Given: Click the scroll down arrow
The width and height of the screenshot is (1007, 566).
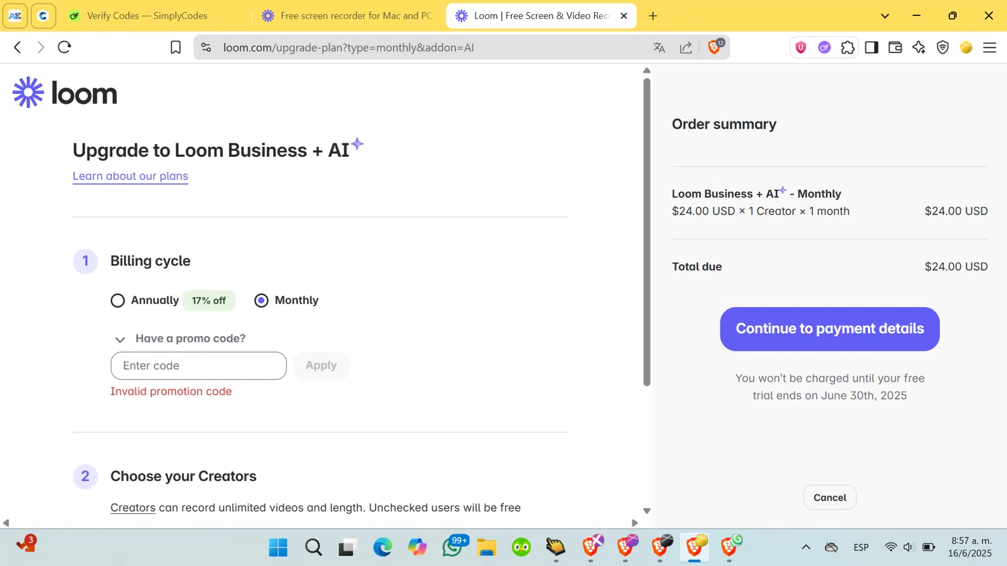Looking at the screenshot, I should tap(647, 511).
